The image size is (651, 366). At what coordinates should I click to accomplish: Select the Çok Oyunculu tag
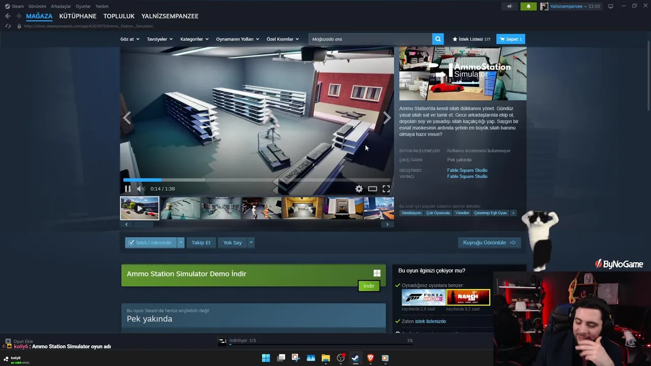(x=438, y=213)
